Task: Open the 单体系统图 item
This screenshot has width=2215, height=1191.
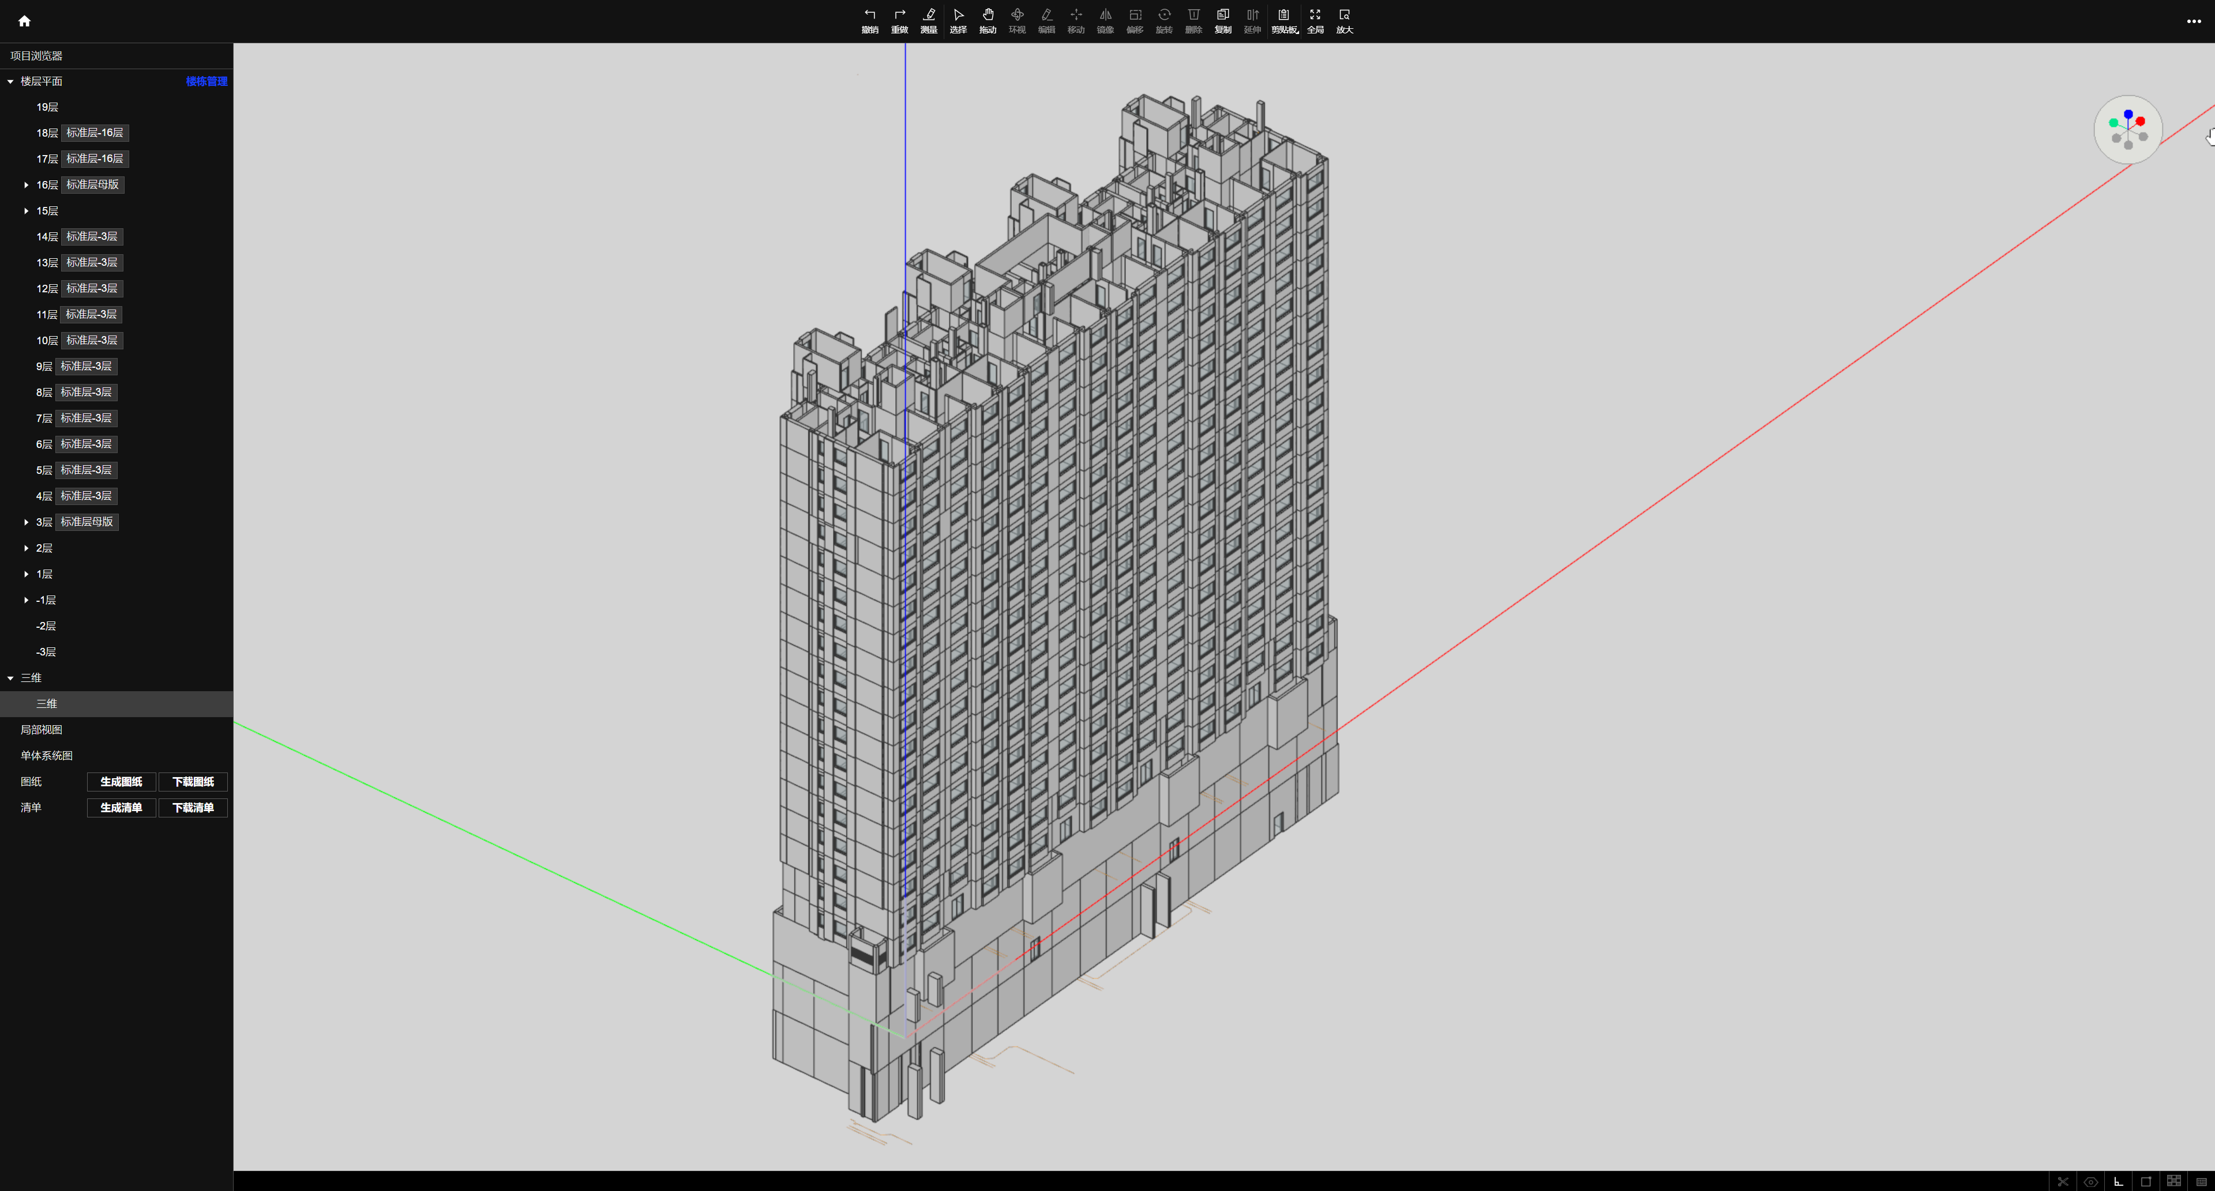Action: (x=46, y=755)
